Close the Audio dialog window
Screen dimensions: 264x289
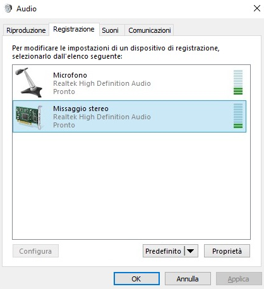pos(257,8)
